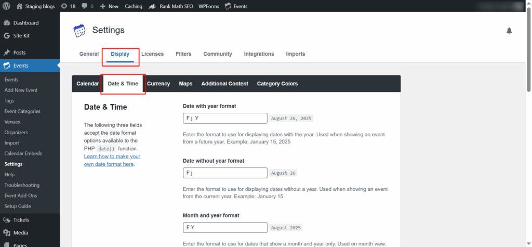Open Caching in admin bar
The image size is (532, 247).
tap(134, 6)
